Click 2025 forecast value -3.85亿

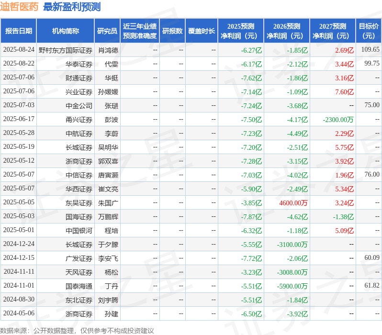[251, 203]
